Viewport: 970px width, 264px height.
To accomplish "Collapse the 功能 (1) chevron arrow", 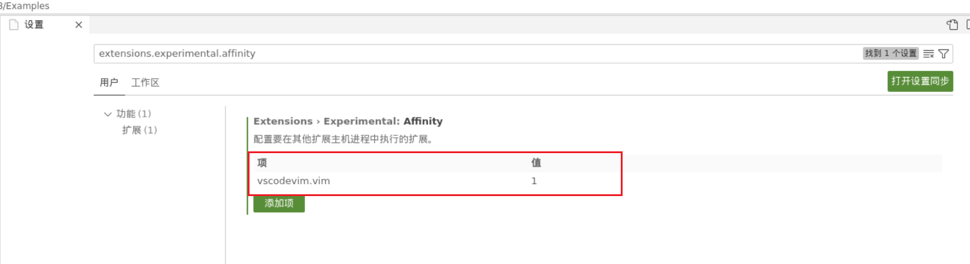I will [x=107, y=114].
